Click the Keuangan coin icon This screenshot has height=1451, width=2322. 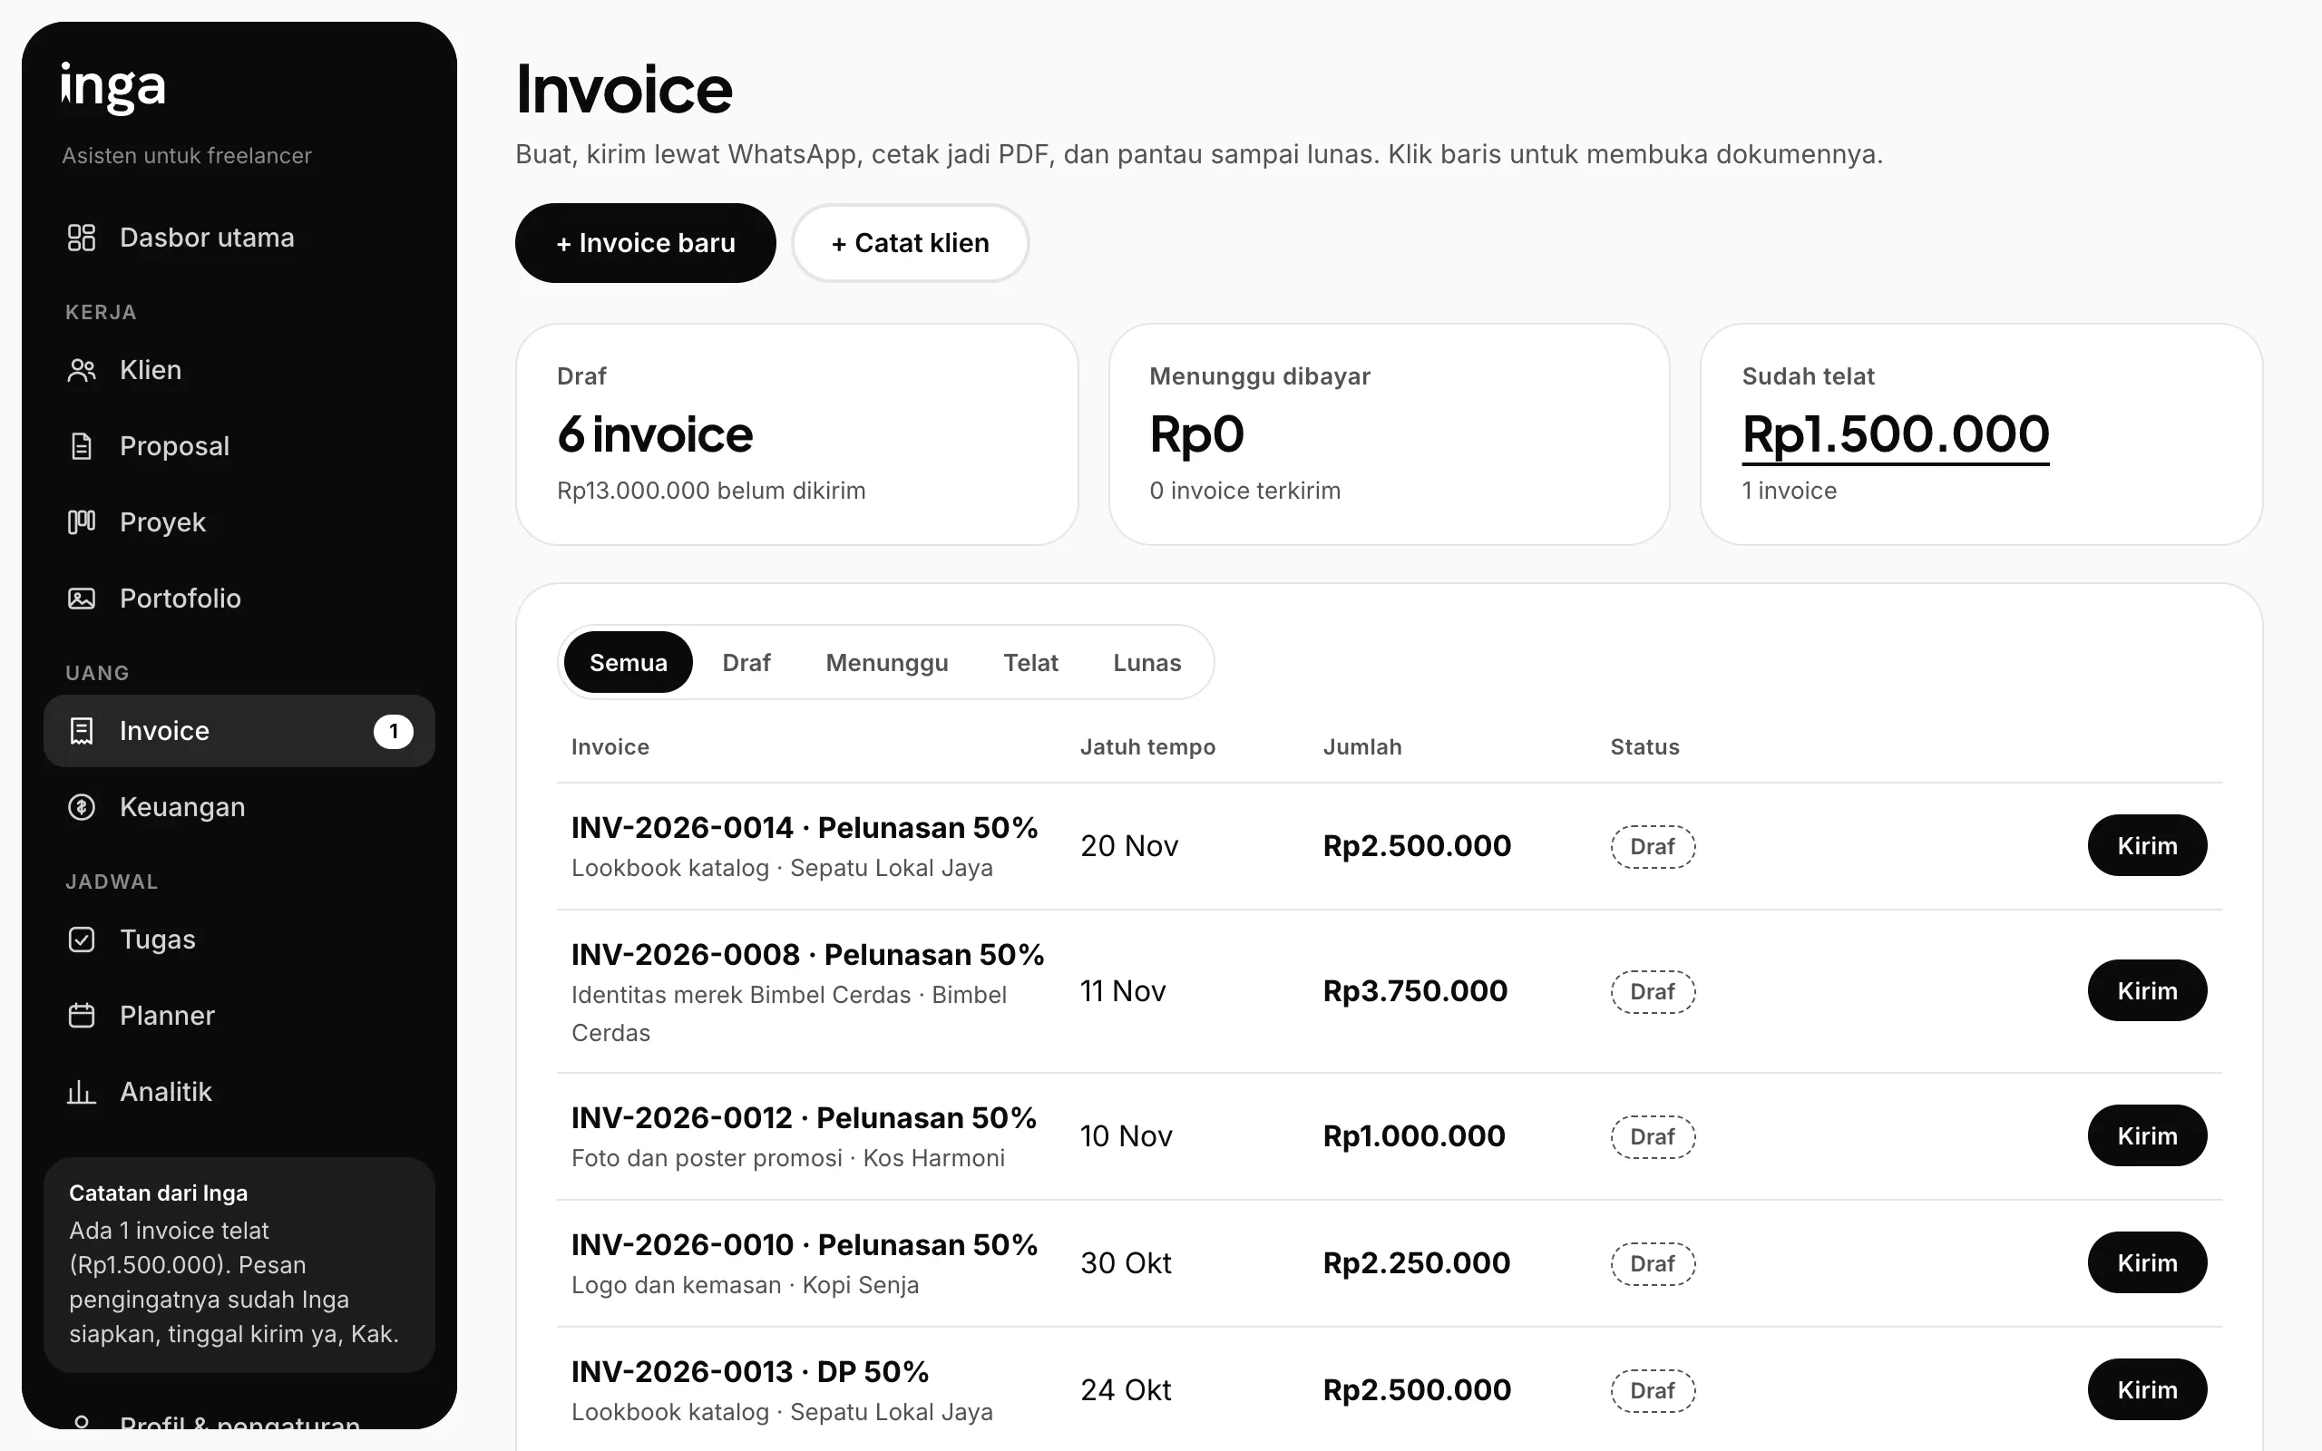click(82, 807)
